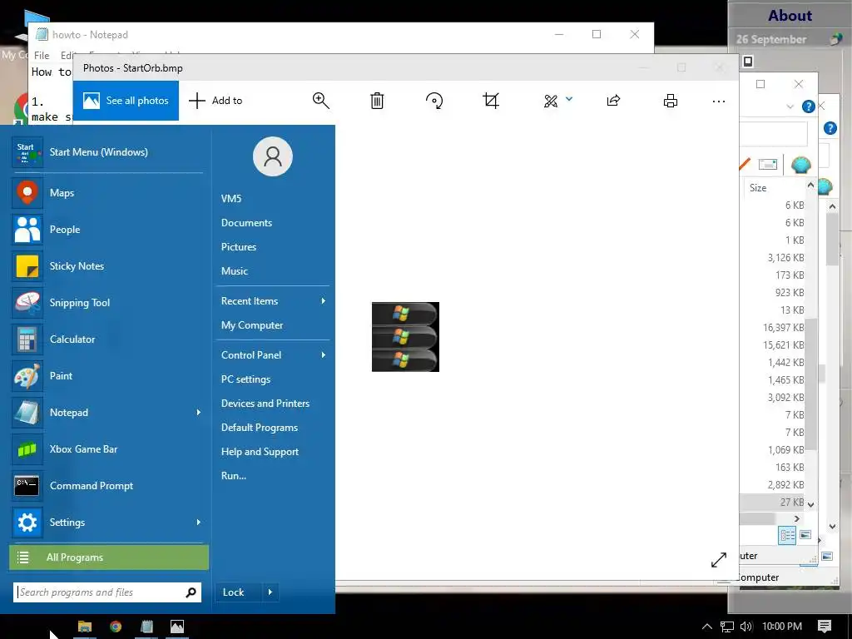
Task: Share the photo
Action: click(613, 101)
